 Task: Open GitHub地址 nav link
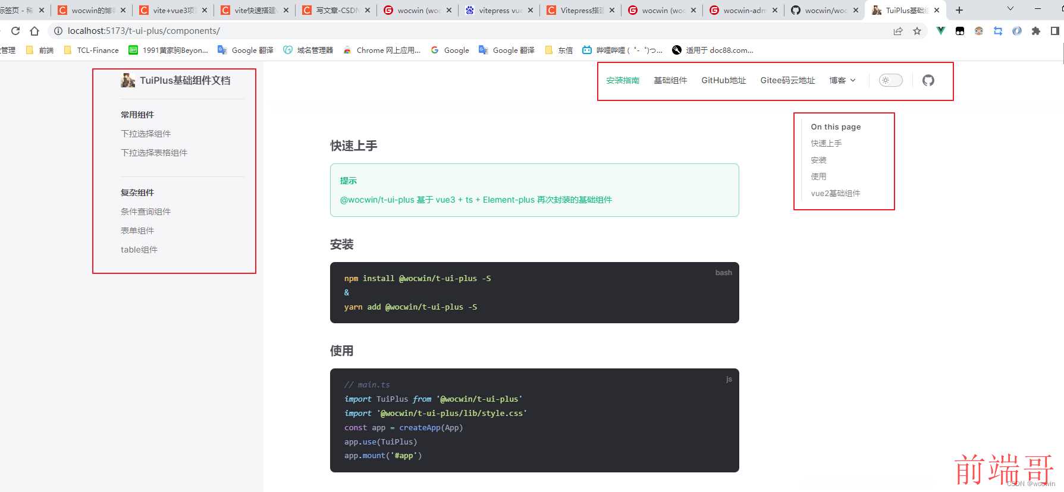(724, 80)
